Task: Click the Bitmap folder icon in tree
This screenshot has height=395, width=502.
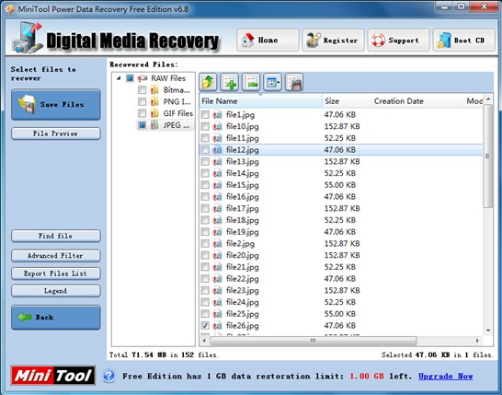Action: coord(154,90)
